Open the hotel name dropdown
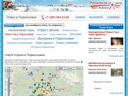This screenshot has height=96, width=128. click(45, 25)
